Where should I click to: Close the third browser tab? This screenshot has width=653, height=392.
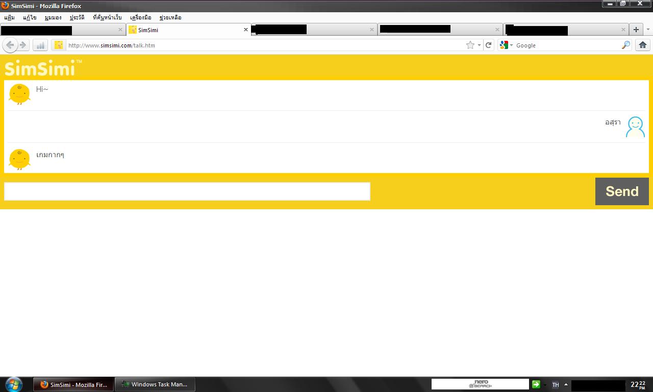[x=372, y=30]
